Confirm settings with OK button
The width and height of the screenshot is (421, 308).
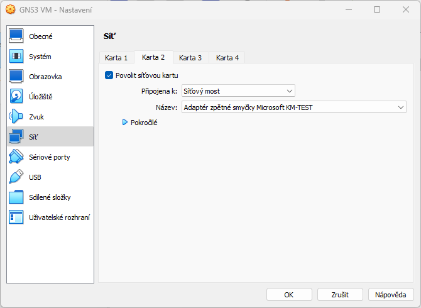[289, 295]
